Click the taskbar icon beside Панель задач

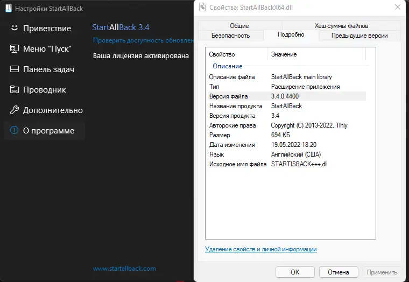click(x=15, y=69)
